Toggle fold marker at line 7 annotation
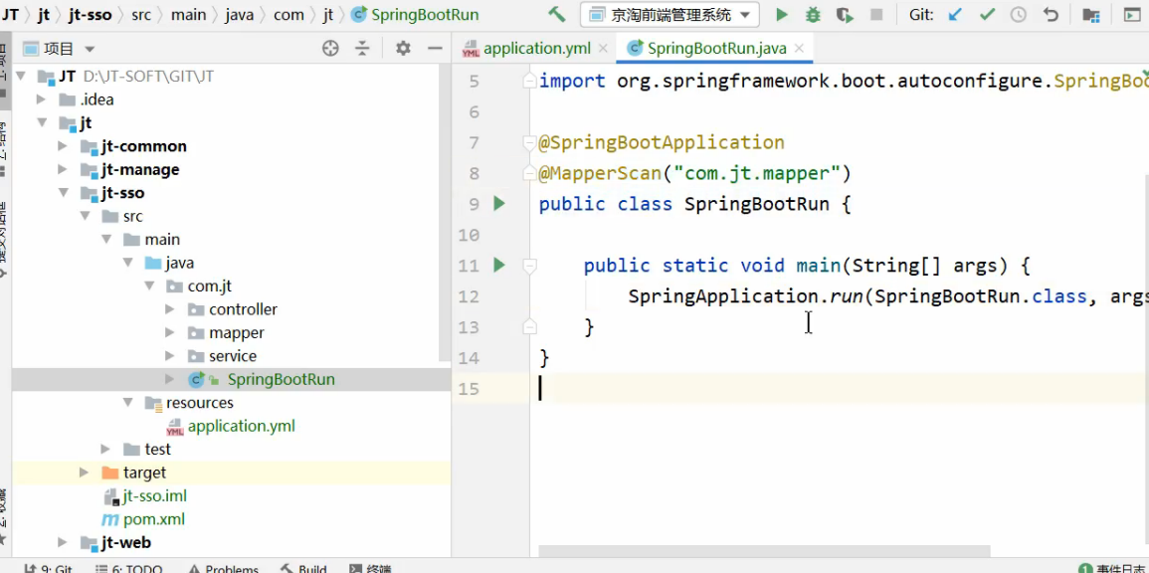Image resolution: width=1149 pixels, height=573 pixels. [x=530, y=142]
